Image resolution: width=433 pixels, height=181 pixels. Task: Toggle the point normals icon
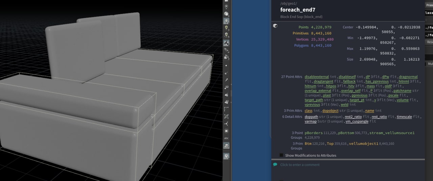tap(226, 73)
